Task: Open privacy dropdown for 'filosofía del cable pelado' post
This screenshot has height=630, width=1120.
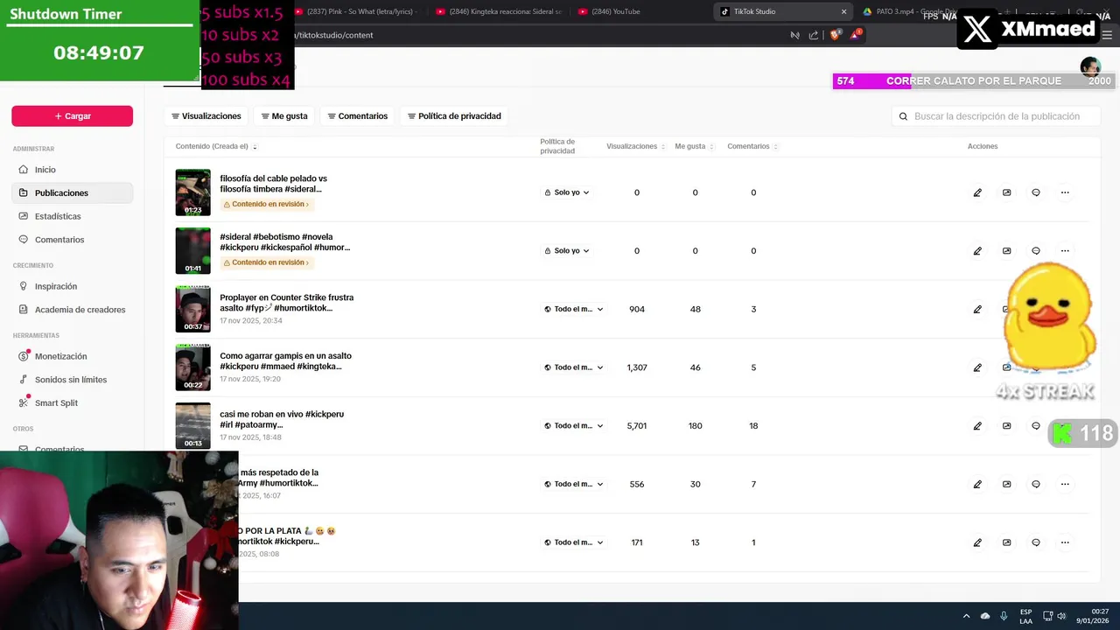Action: [567, 192]
